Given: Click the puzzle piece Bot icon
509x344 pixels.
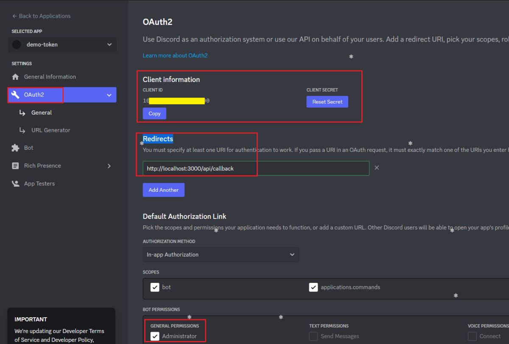Looking at the screenshot, I should click(x=16, y=148).
